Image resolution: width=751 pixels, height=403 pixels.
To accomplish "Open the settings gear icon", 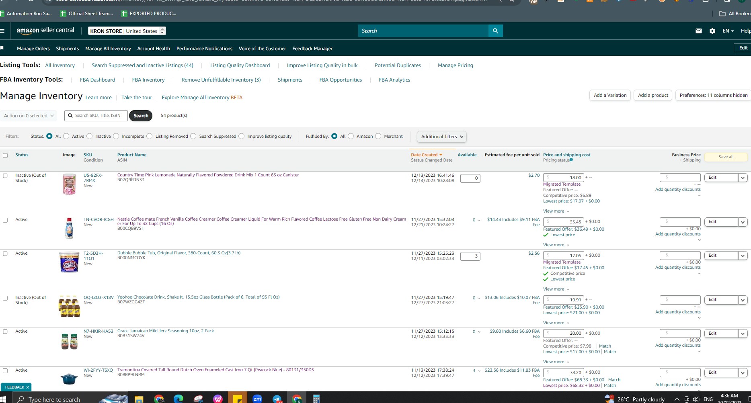I will pyautogui.click(x=712, y=31).
